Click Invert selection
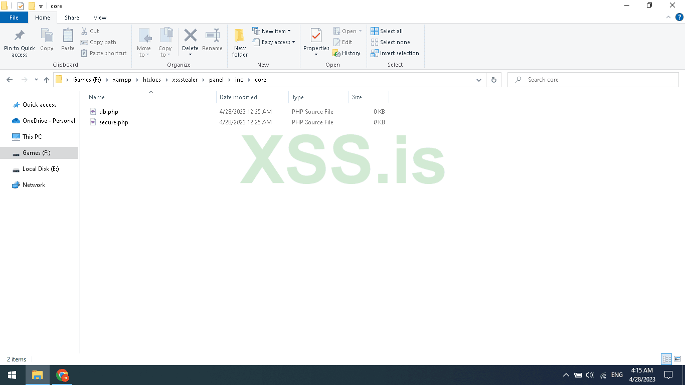Viewport: 685px width, 385px height. click(x=395, y=53)
